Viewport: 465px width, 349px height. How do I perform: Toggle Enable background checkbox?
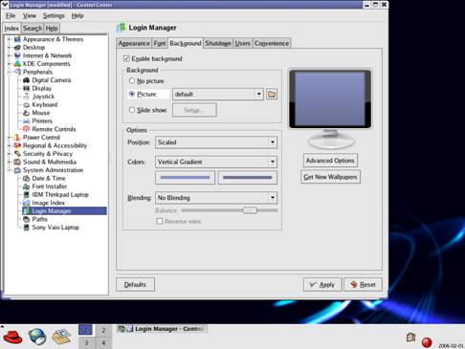126,58
